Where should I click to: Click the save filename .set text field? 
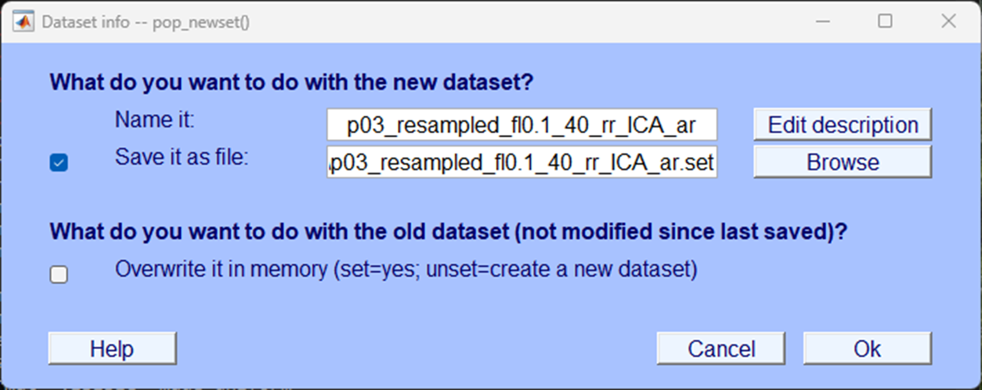(x=522, y=163)
